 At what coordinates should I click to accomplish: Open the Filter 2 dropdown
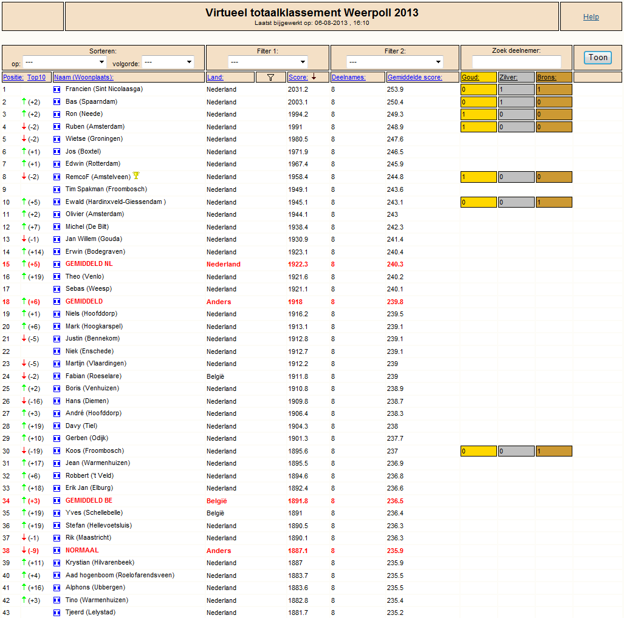click(x=394, y=62)
